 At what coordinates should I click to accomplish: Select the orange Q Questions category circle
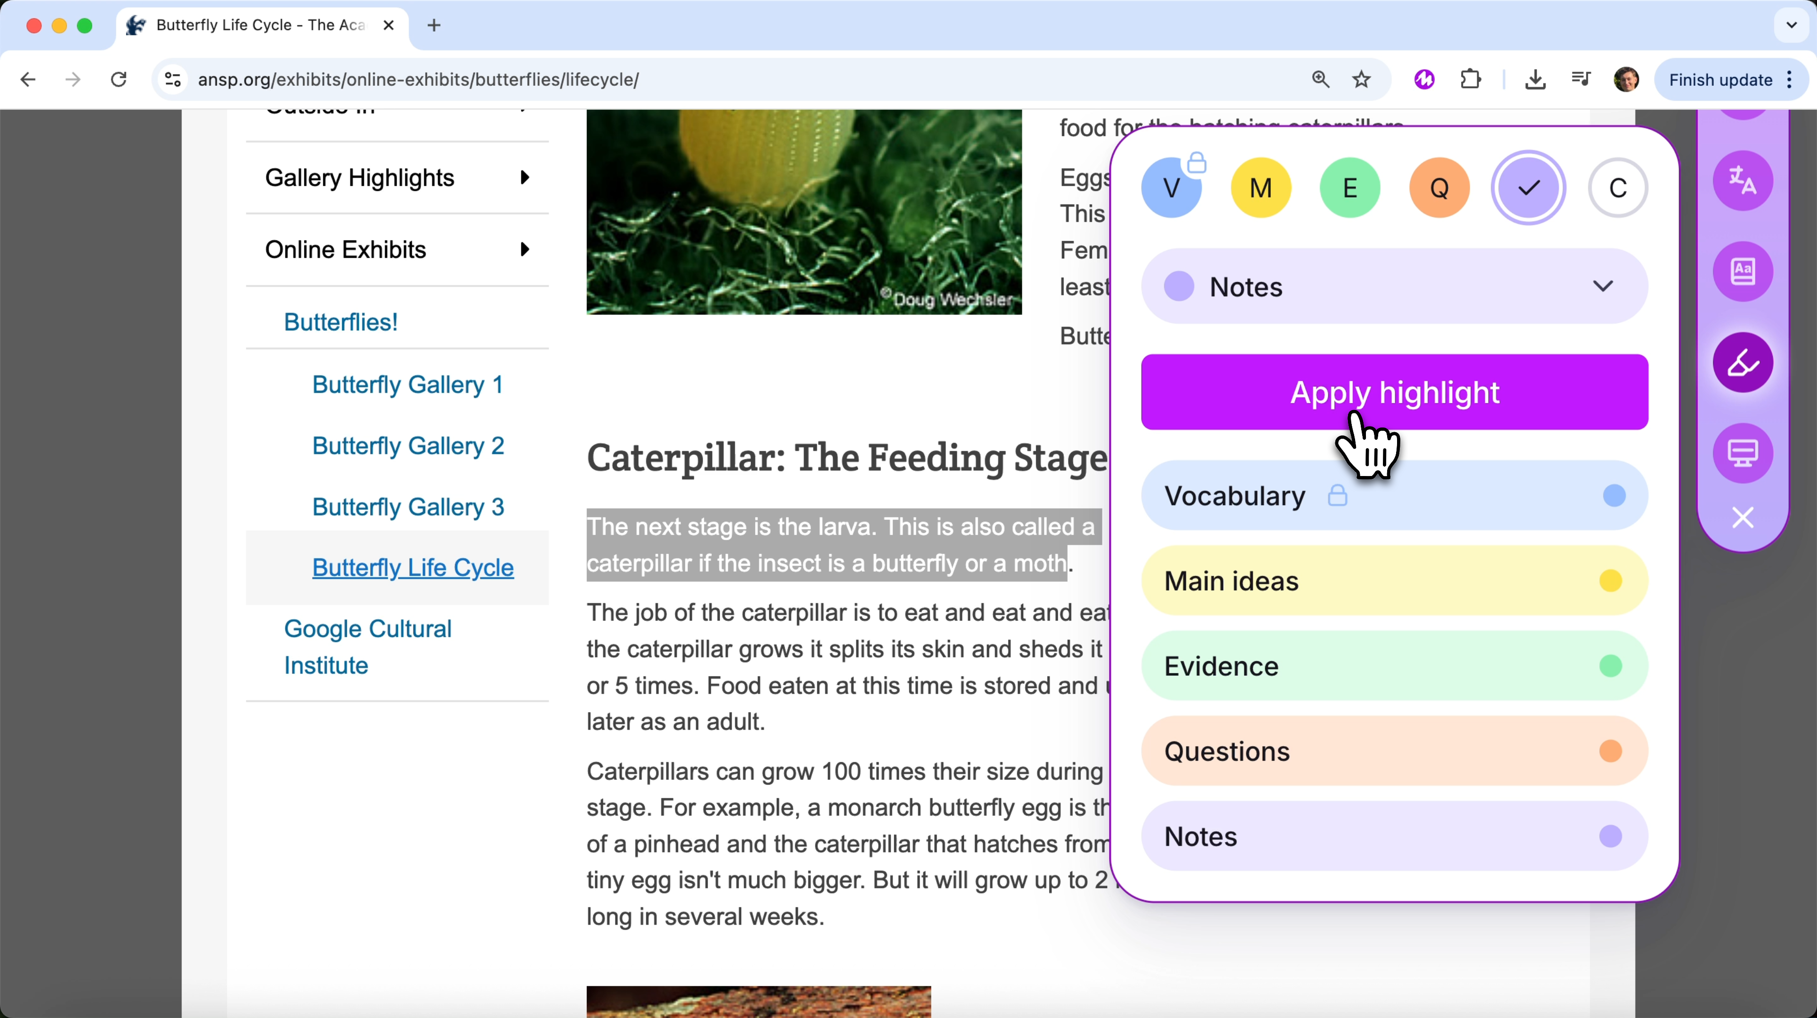pyautogui.click(x=1439, y=187)
